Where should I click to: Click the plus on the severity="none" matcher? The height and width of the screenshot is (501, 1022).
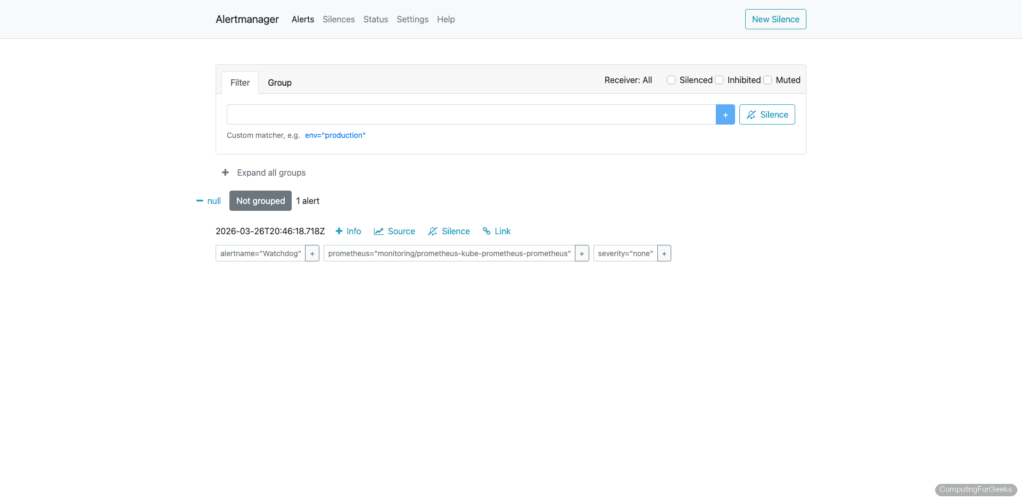pos(664,253)
